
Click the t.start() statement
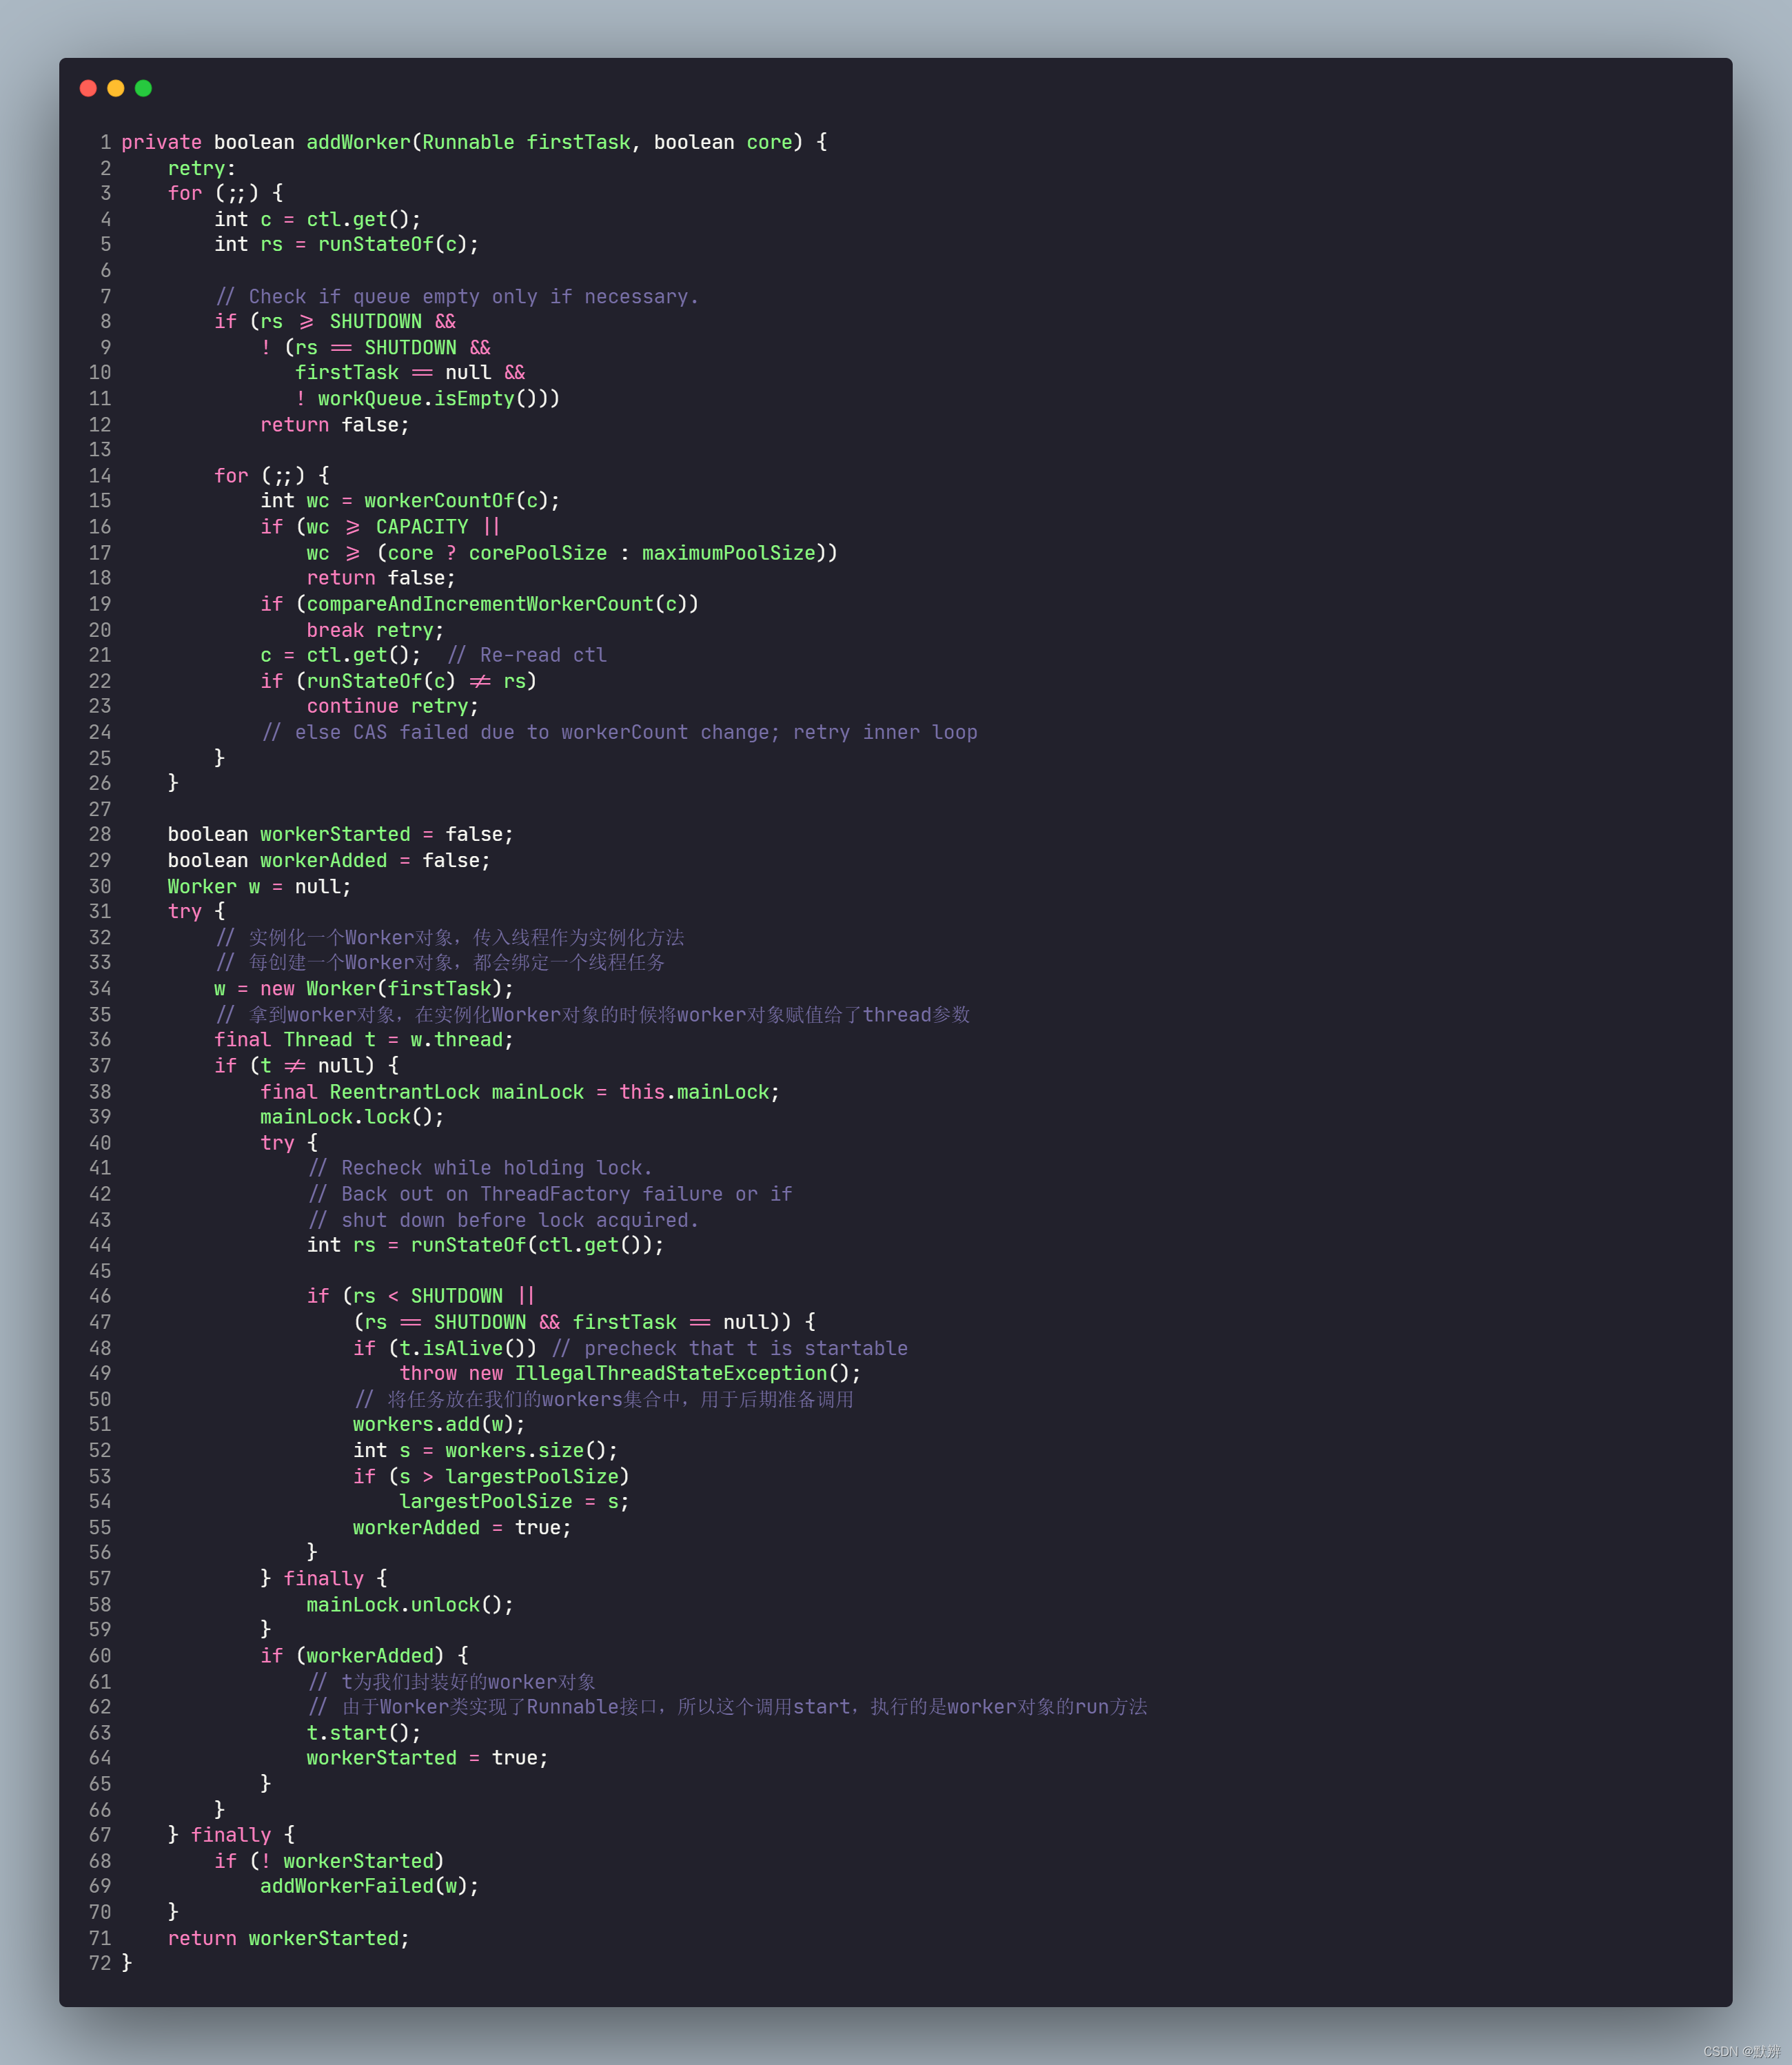point(363,1732)
